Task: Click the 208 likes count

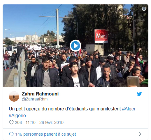Action: tap(18, 122)
